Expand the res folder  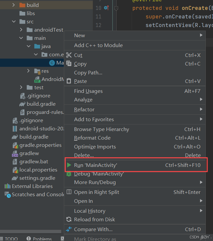(x=28, y=71)
